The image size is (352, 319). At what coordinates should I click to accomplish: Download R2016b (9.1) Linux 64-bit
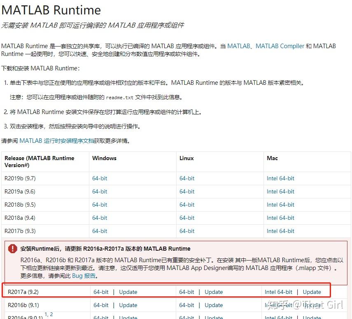pos(186,305)
